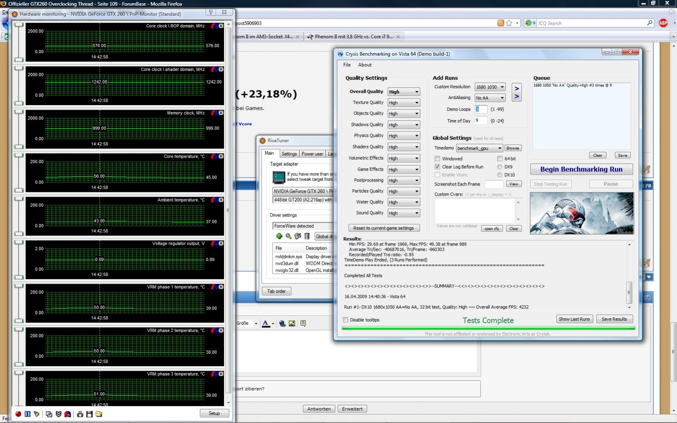Click RSS feed icon in Firefox address bar

point(501,23)
